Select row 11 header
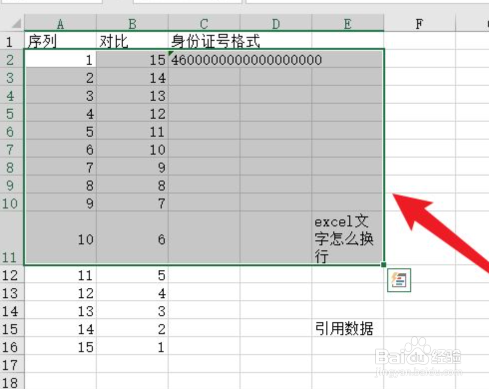Image resolution: width=489 pixels, height=389 pixels. [12, 238]
